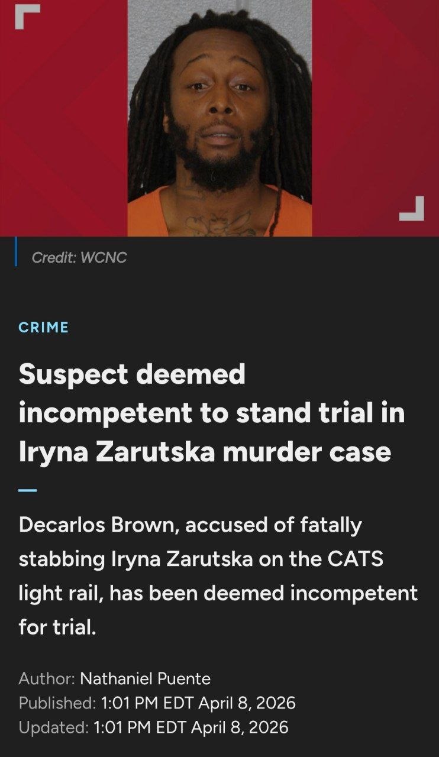
Task: Tap the headline starting "Suspect deemed incompetent"
Action: (212, 413)
